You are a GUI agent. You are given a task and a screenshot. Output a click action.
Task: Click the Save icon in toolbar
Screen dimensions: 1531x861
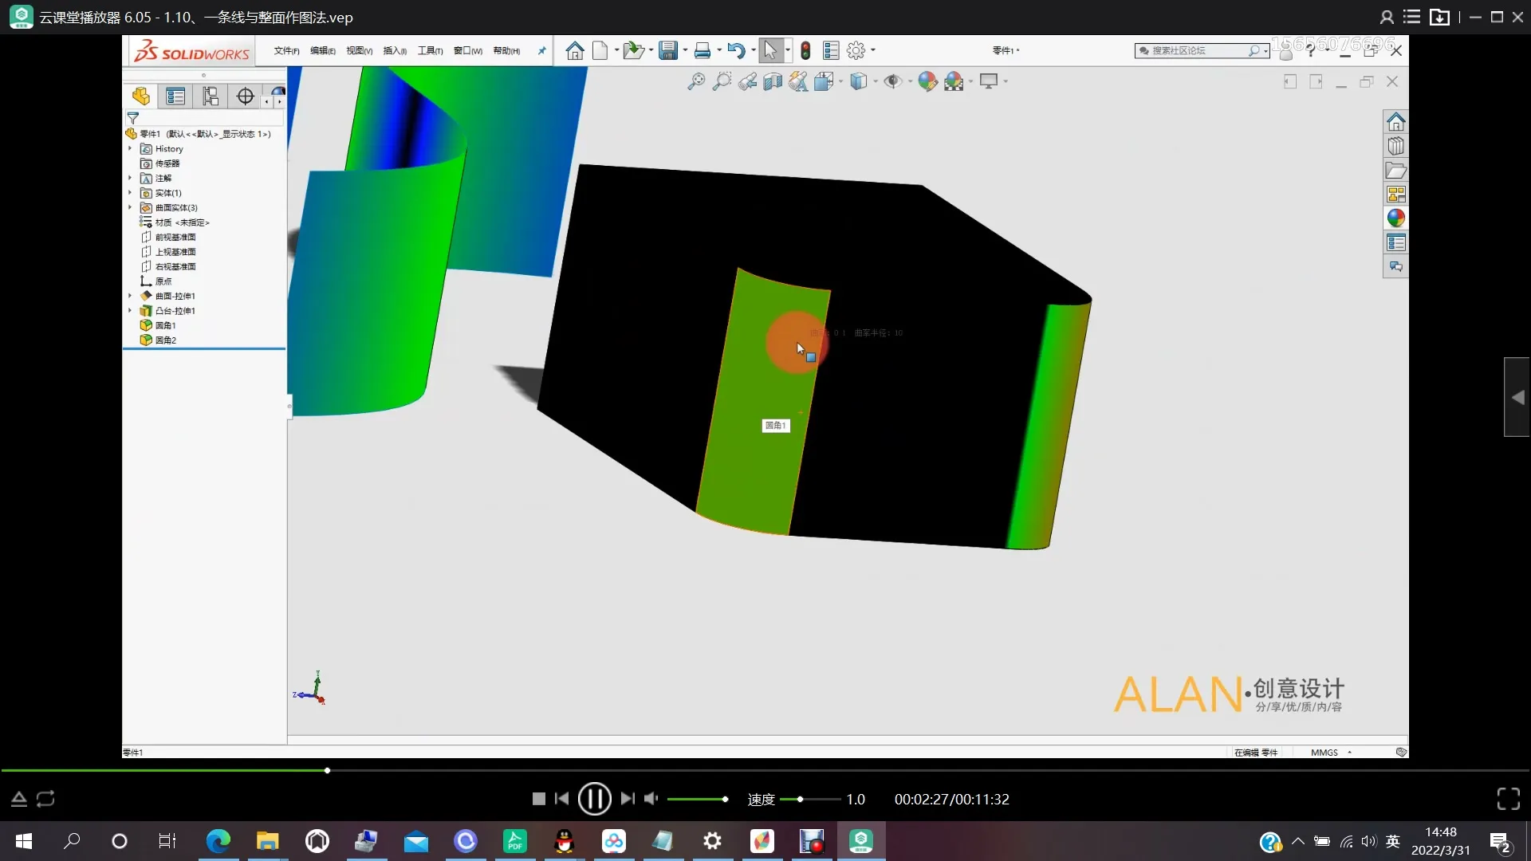(x=667, y=51)
